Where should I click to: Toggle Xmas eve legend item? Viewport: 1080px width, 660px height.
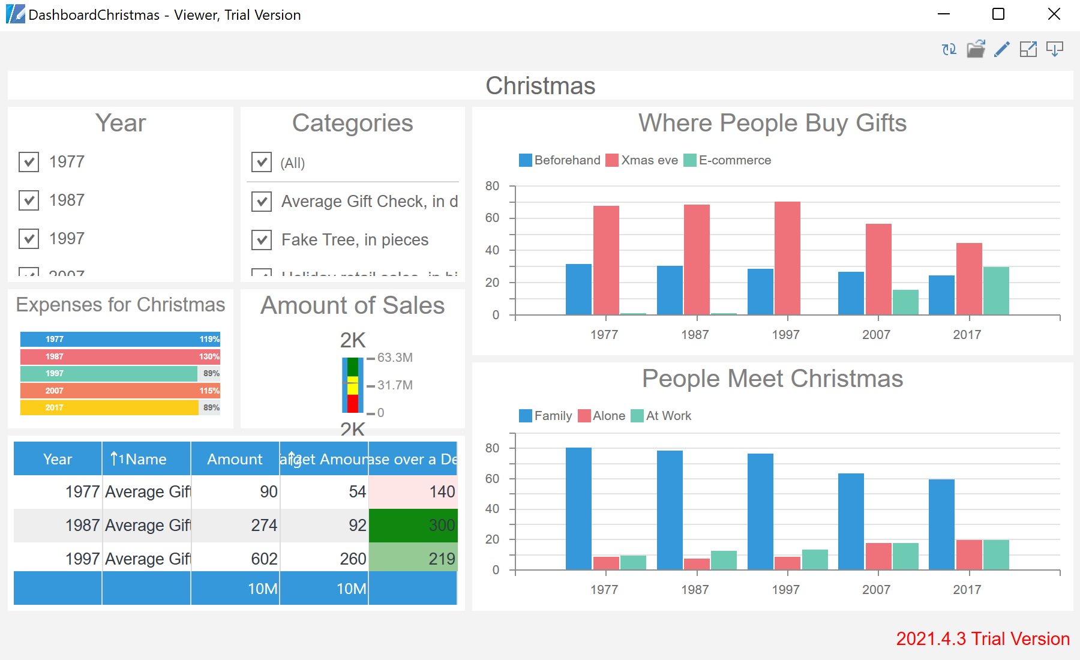(x=642, y=160)
